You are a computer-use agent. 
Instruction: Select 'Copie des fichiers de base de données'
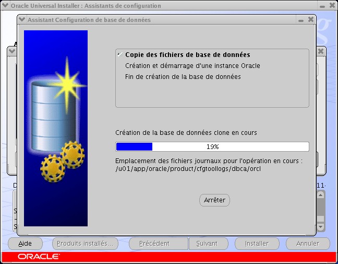coord(188,55)
